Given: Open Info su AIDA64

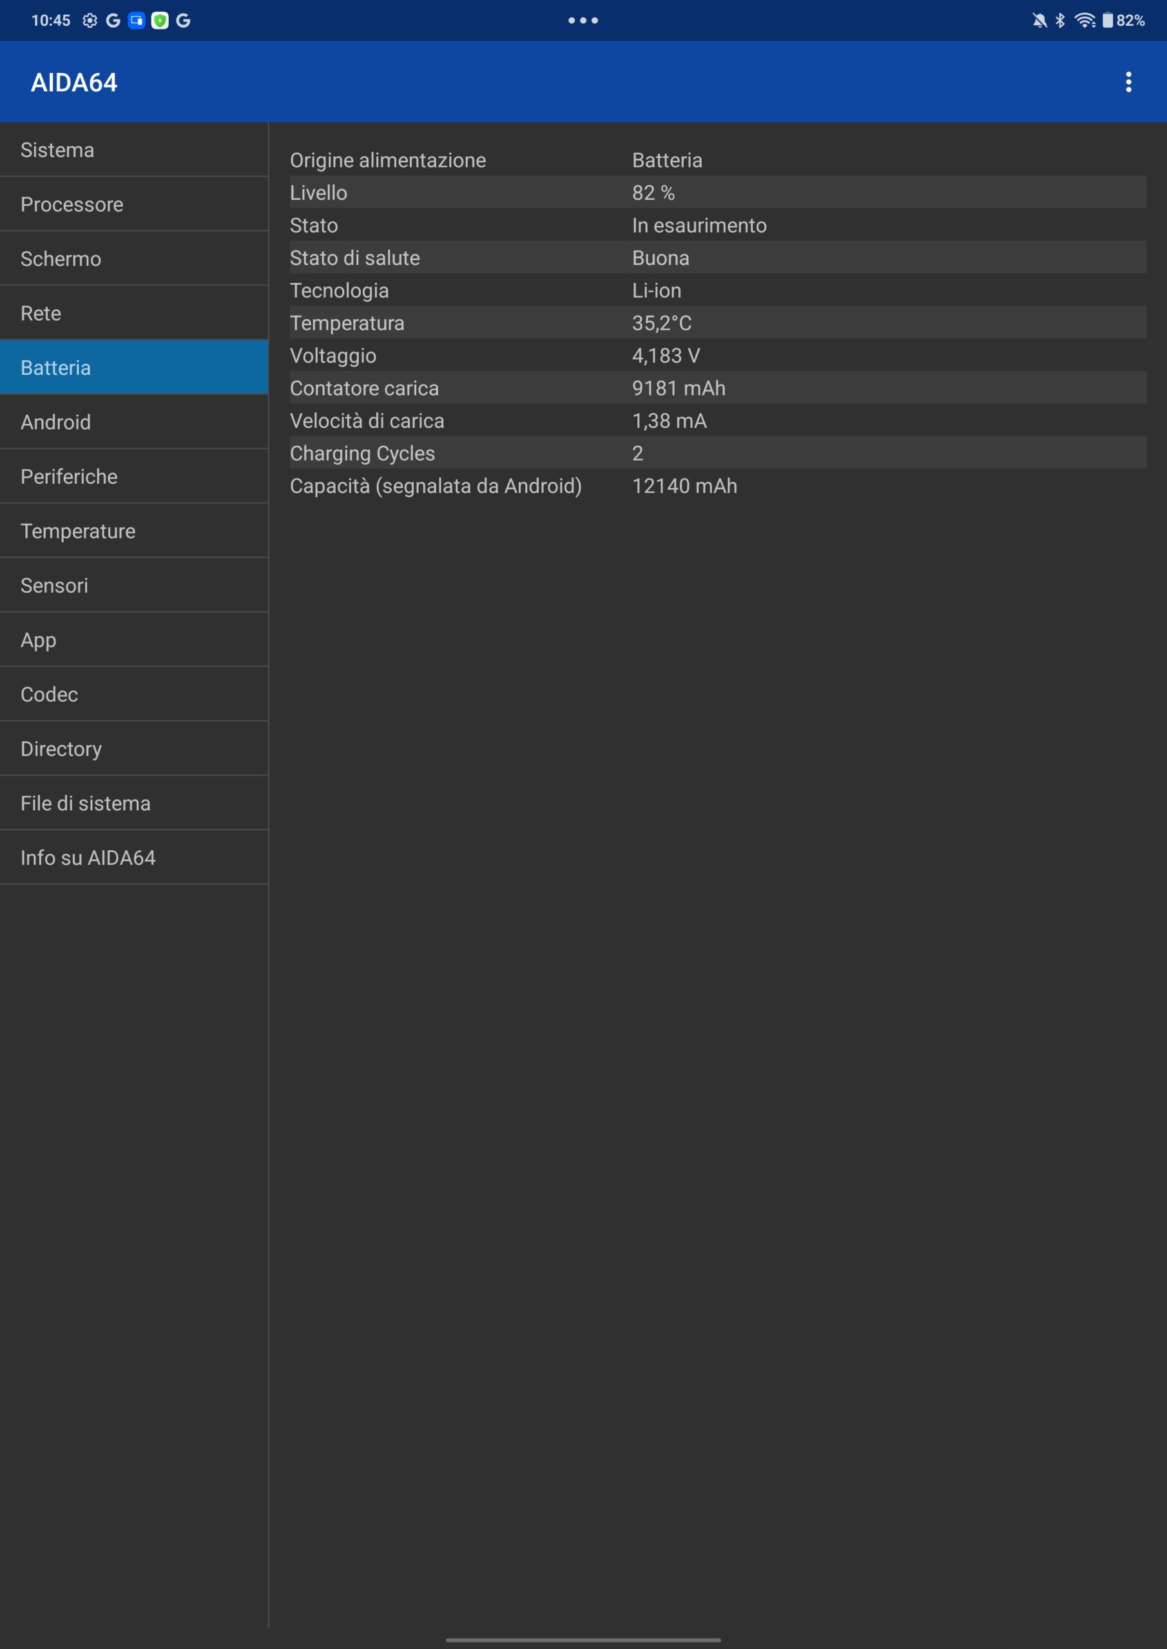Looking at the screenshot, I should 133,857.
